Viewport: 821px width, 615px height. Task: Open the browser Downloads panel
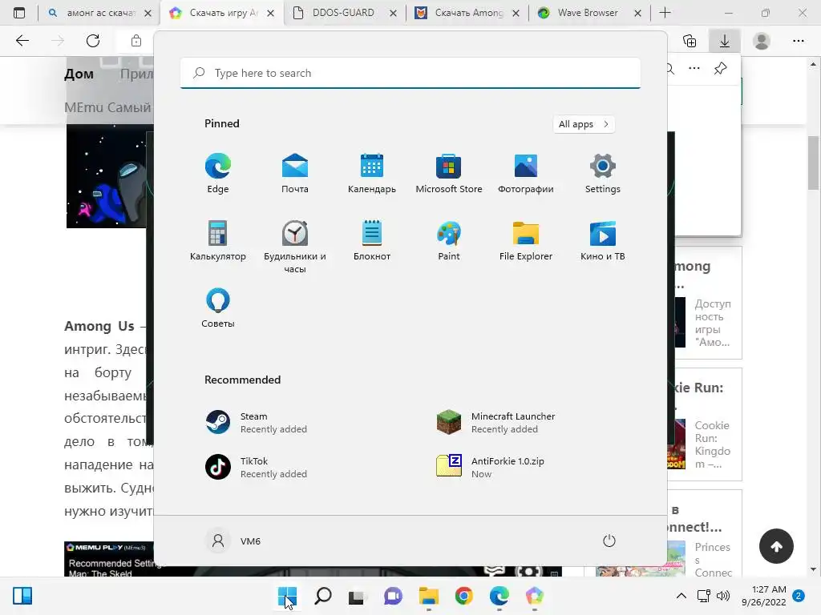[725, 41]
